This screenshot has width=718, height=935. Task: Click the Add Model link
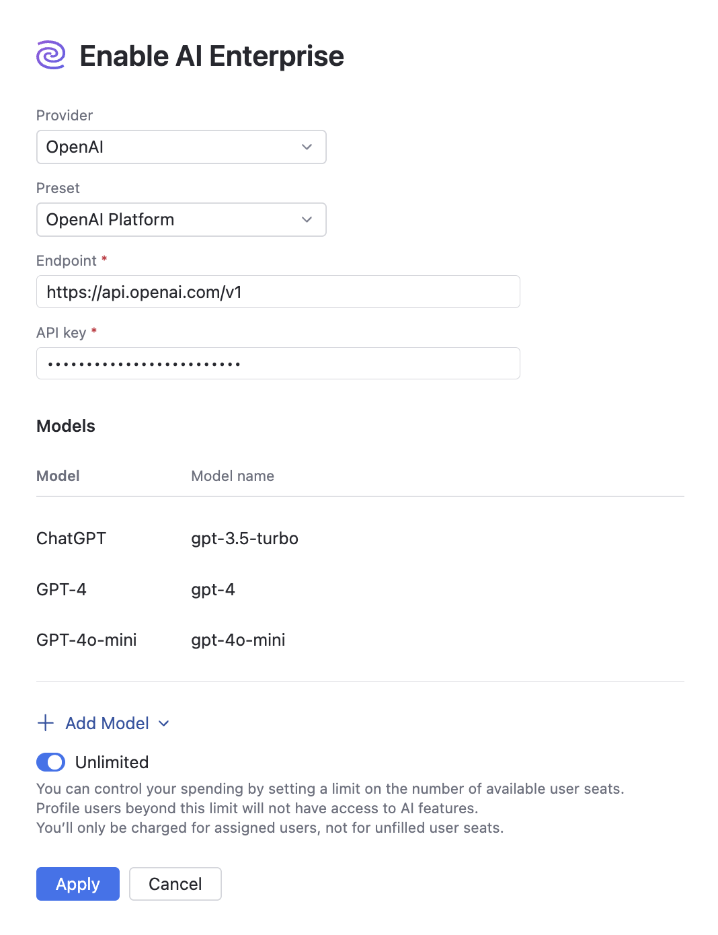tap(107, 723)
